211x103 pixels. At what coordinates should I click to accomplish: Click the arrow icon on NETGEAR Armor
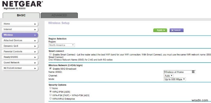pyautogui.click(x=35, y=68)
